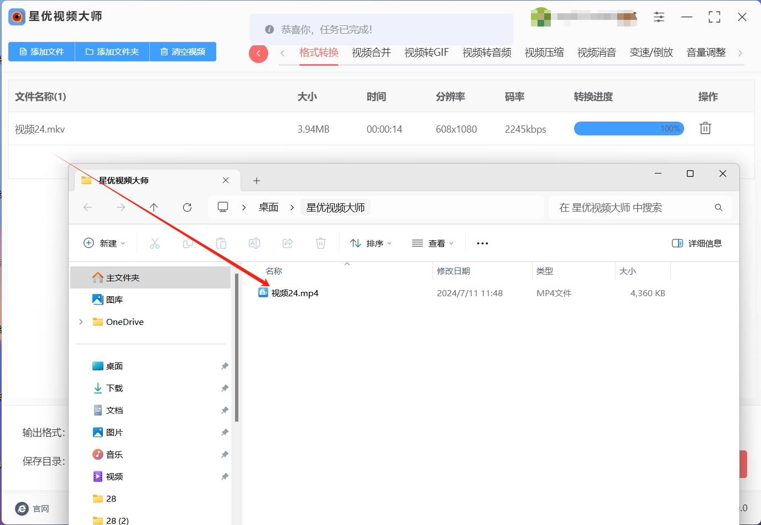
Task: Add a new Explorer tab
Action: (256, 181)
